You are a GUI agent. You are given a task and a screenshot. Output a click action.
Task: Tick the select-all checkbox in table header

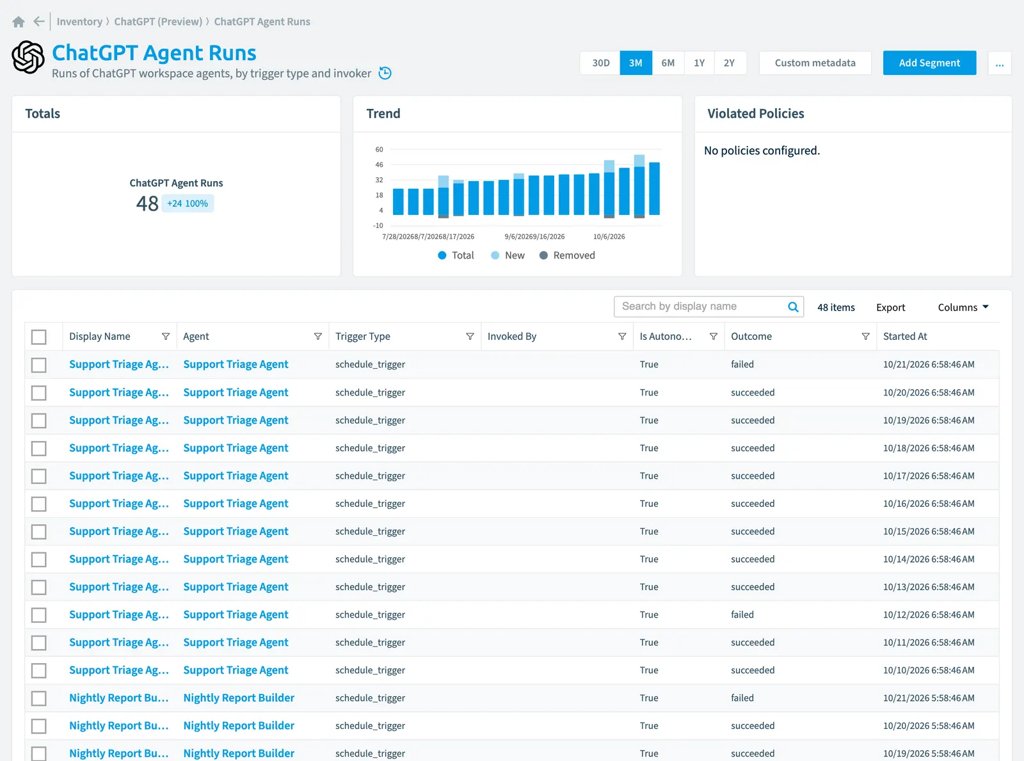tap(39, 337)
